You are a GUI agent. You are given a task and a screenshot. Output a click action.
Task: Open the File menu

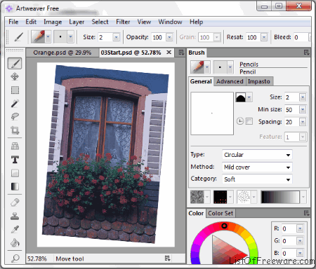[x=13, y=22]
